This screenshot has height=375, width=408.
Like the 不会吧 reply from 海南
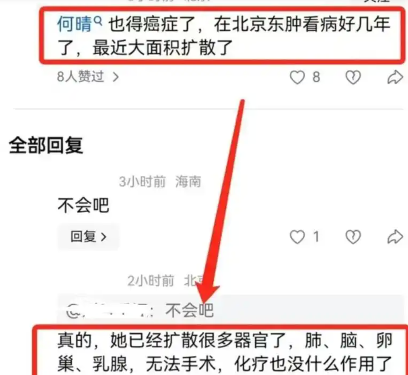[297, 237]
